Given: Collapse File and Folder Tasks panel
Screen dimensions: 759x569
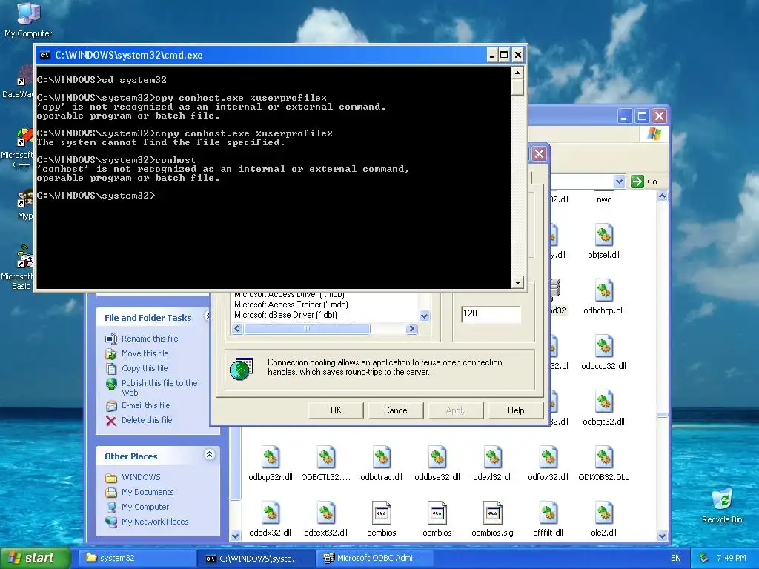Looking at the screenshot, I should pyautogui.click(x=208, y=316).
